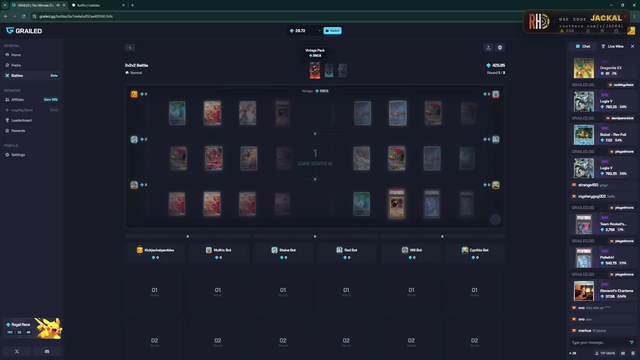The width and height of the screenshot is (640, 360).
Task: Open the Wulfric Bot player card
Action: 219,253
